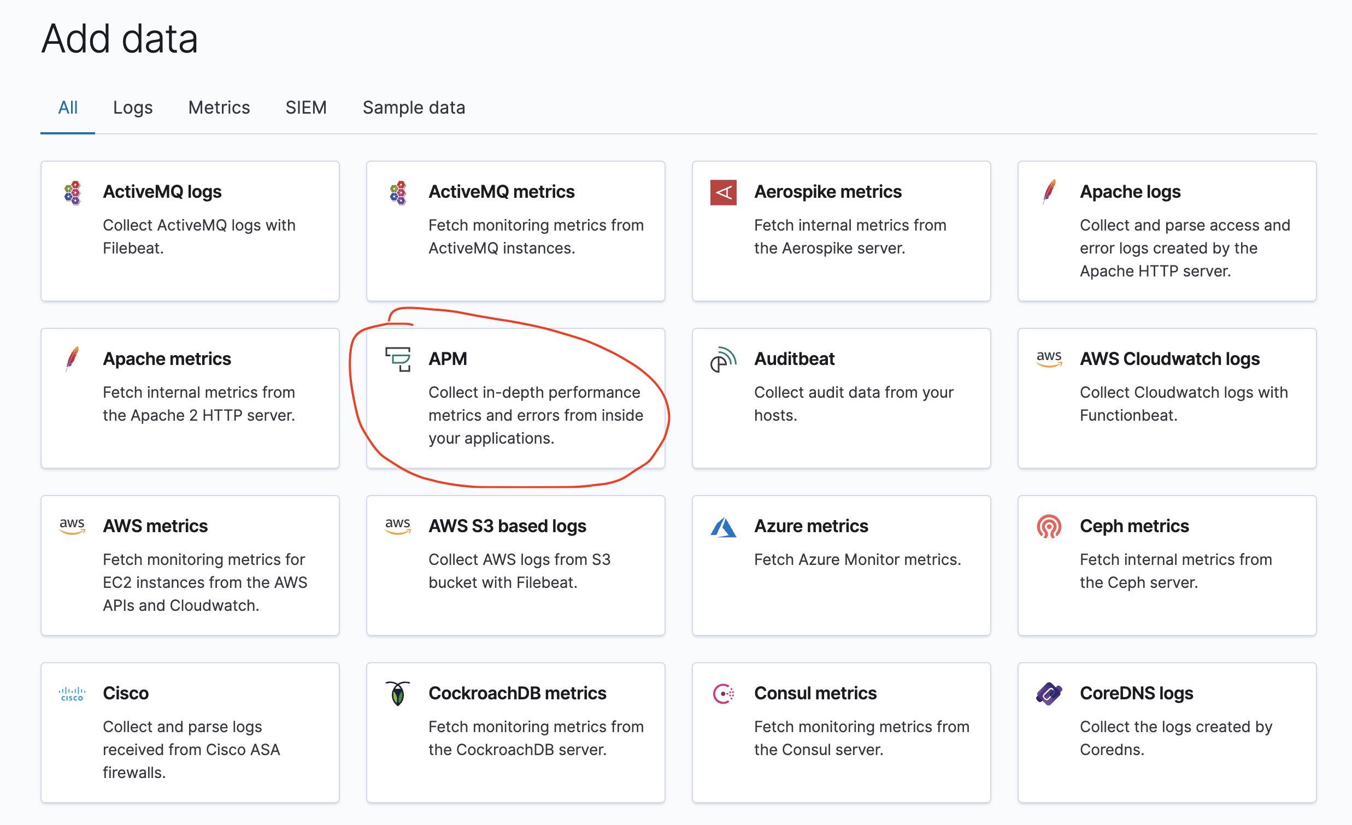Click the Apache metrics feather icon
The width and height of the screenshot is (1352, 825).
[72, 360]
